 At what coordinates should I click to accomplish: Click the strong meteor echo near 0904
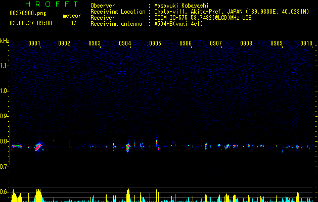(x=128, y=147)
